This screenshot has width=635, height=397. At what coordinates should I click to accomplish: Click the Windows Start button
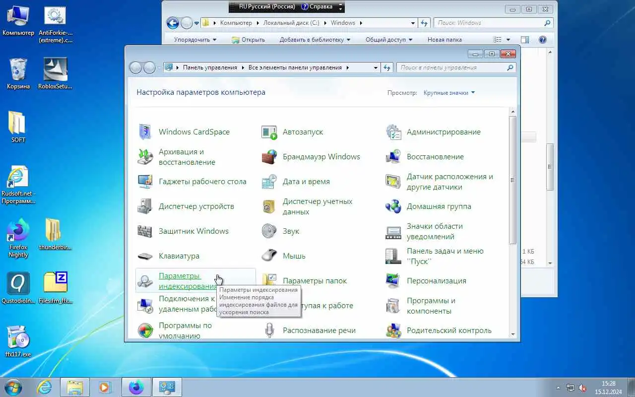12,387
